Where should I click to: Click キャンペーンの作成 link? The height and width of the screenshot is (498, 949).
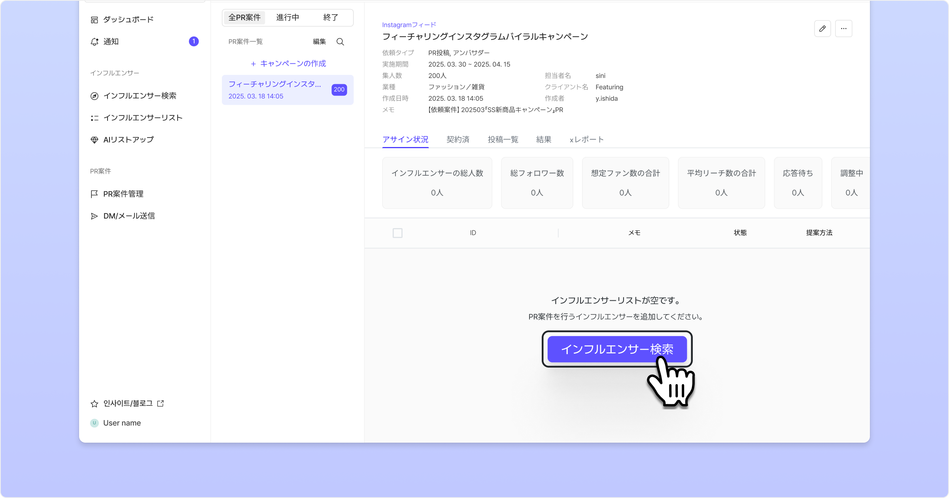288,64
